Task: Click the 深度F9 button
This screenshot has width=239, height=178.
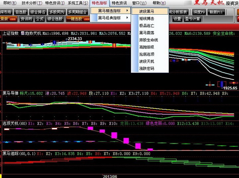Action: tap(199, 12)
